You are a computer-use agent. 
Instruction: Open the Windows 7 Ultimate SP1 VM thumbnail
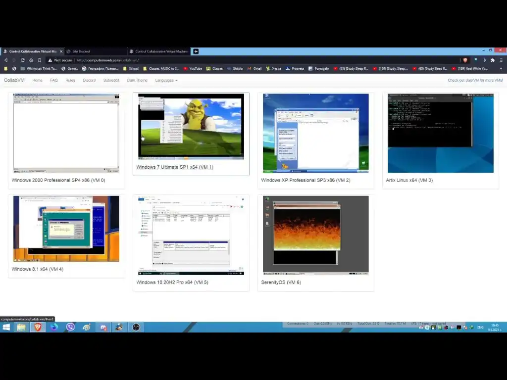[x=191, y=127]
